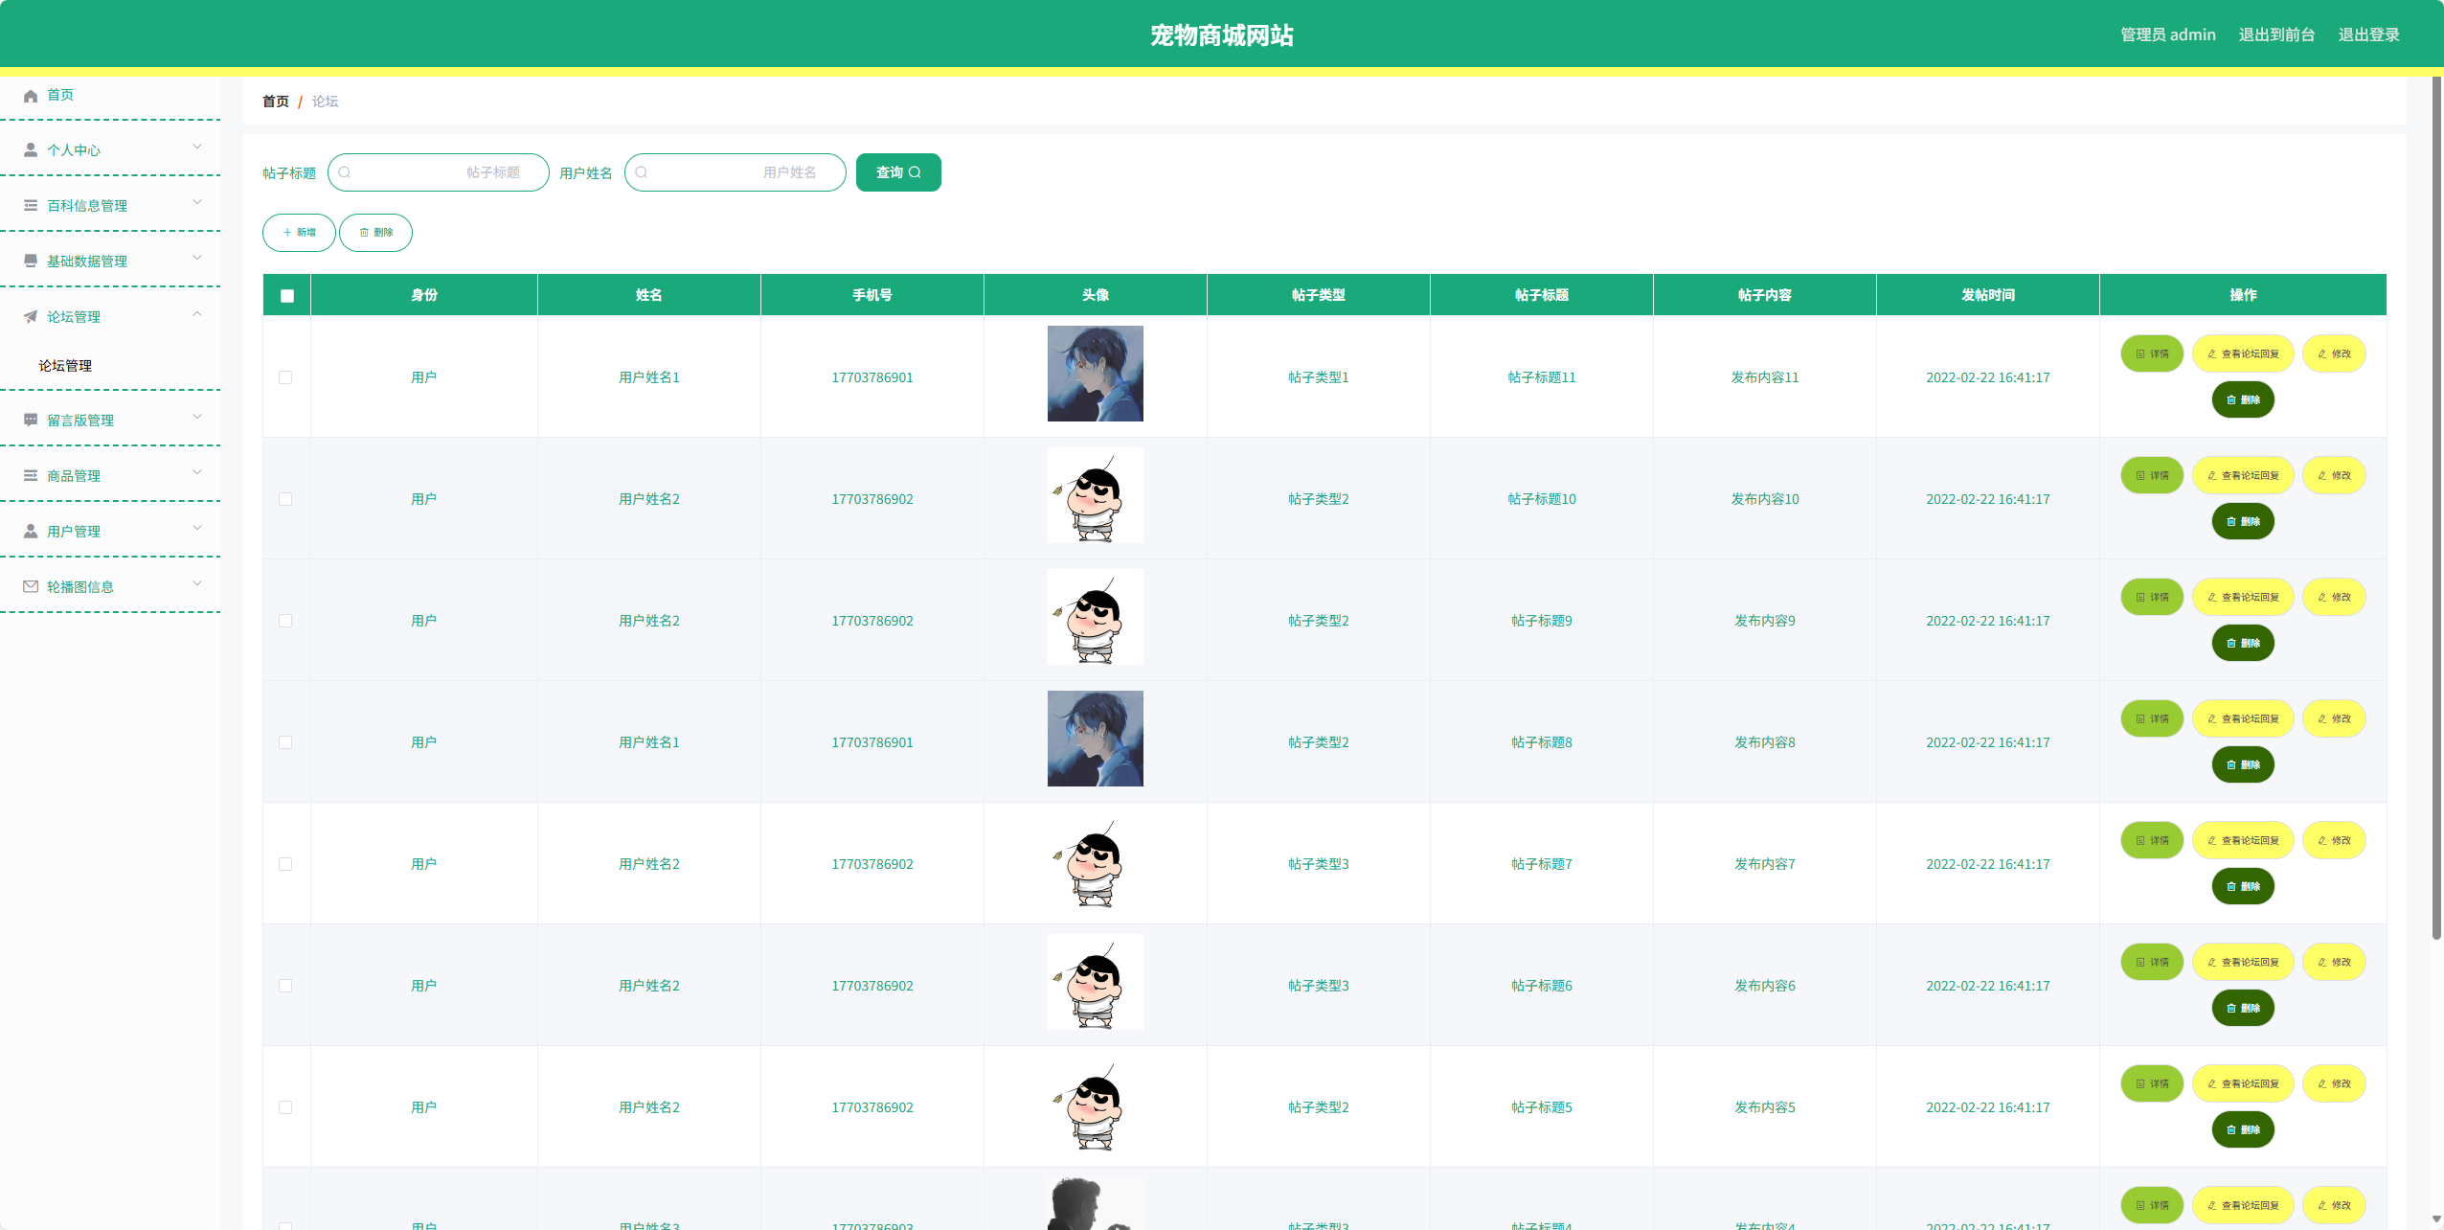This screenshot has width=2444, height=1230.
Task: Click 首页 in the breadcrumb
Action: point(276,102)
